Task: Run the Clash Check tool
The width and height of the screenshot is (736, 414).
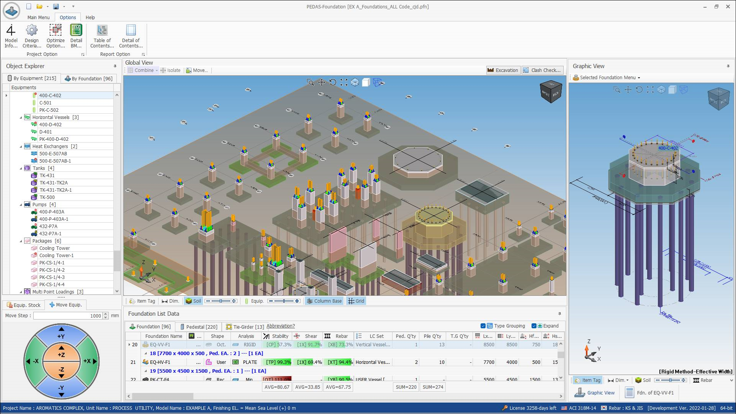Action: pyautogui.click(x=542, y=70)
